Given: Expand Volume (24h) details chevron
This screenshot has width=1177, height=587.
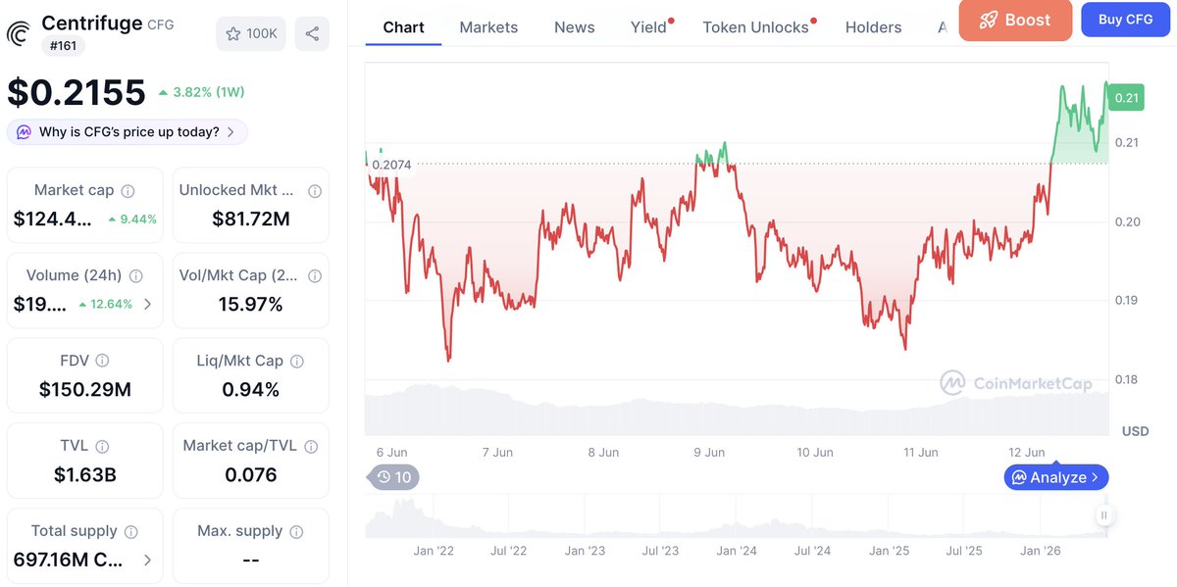Looking at the screenshot, I should [148, 304].
